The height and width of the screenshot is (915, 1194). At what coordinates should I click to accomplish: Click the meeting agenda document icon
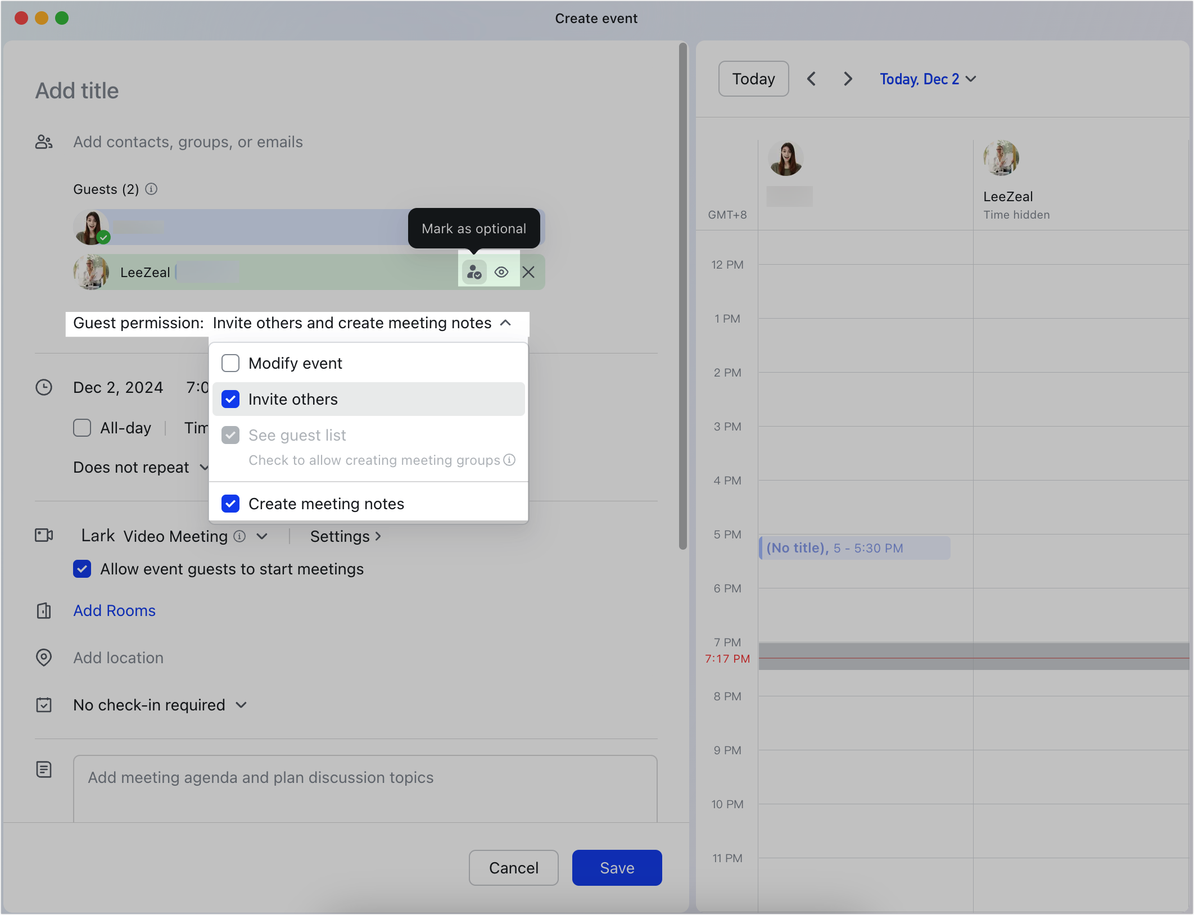[44, 769]
